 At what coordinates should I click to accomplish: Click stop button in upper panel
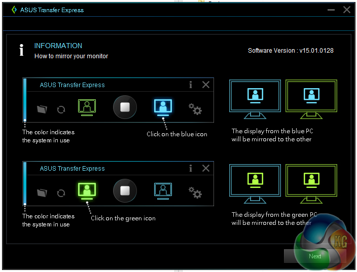tap(125, 107)
